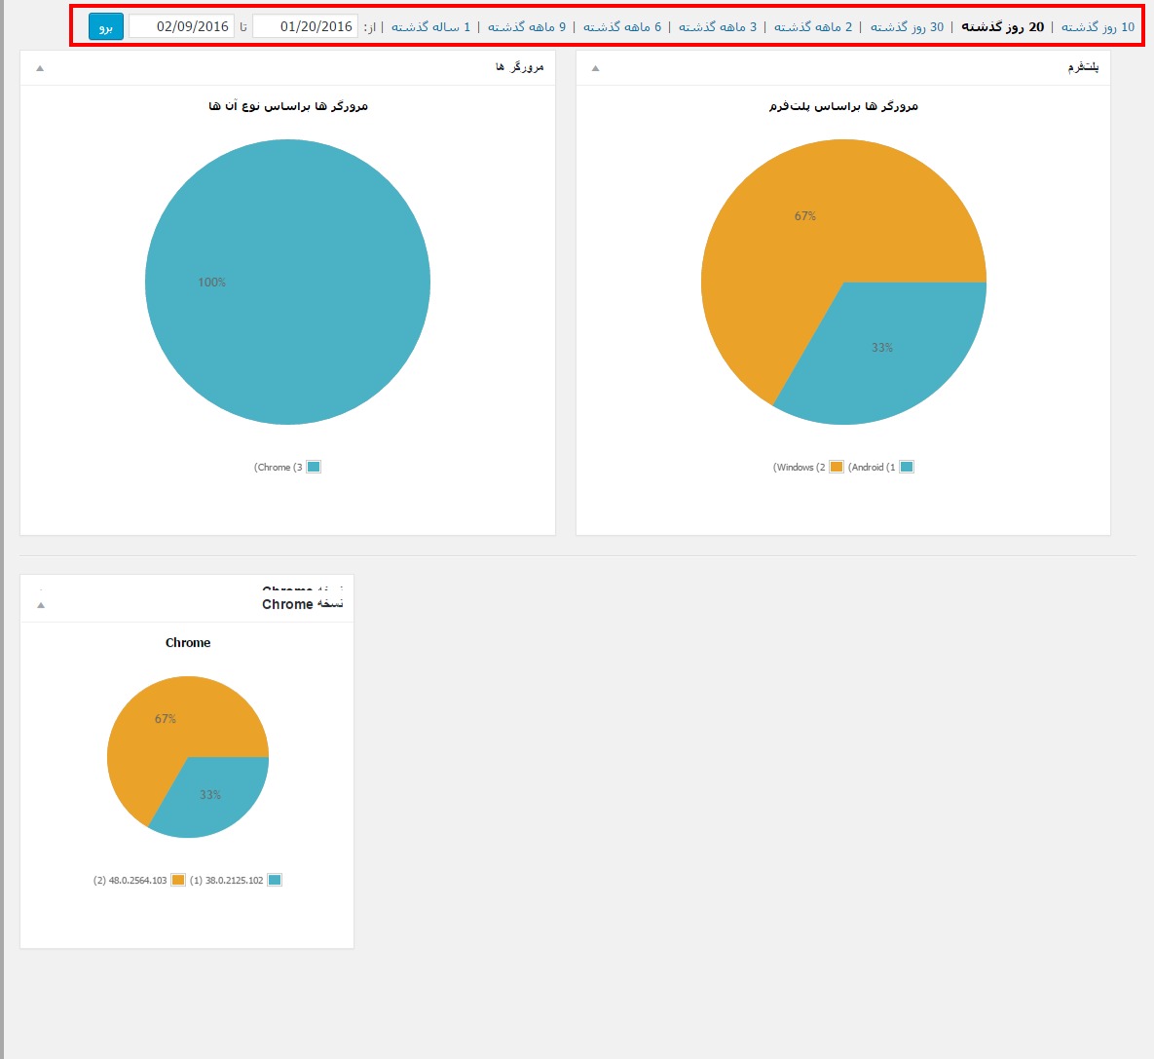
Task: Click the blue 38.0.2125.102 version legend swatch
Action: point(275,881)
